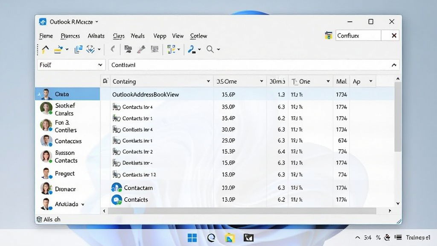Click the Contaicts blue avatar icon
This screenshot has height=246, width=437.
coord(117,200)
